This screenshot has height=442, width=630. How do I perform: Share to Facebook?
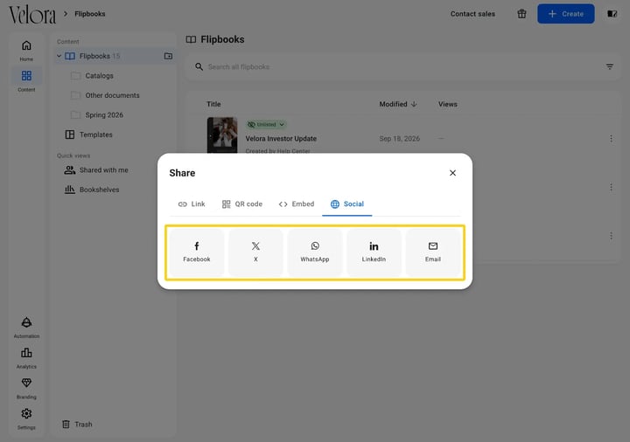coord(197,252)
